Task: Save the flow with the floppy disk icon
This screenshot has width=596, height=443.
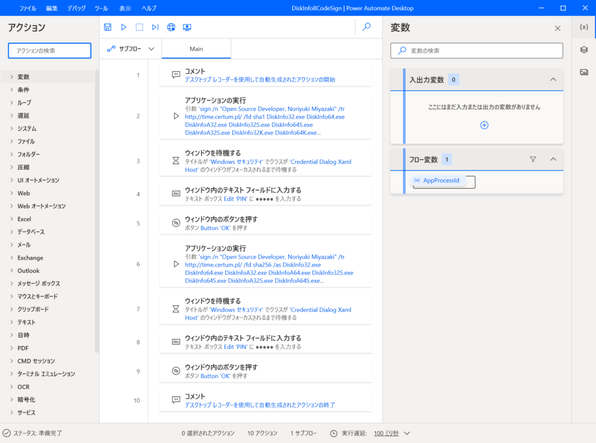Action: [x=108, y=27]
